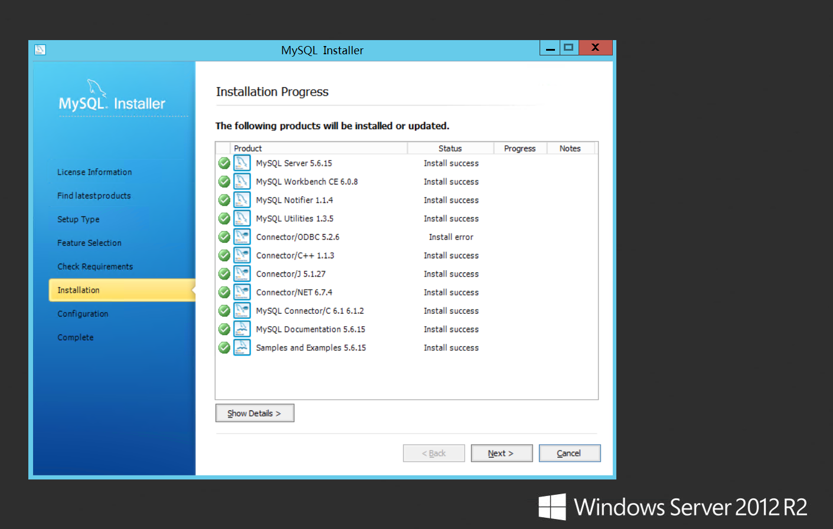Click the MySQL Connector/C 6.1 product icon
833x529 pixels.
click(x=242, y=311)
